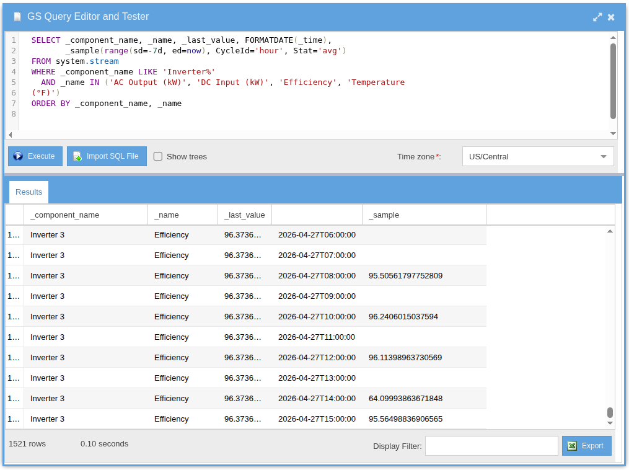629x470 pixels.
Task: Click the ORDER BY line in editor
Action: tap(107, 104)
